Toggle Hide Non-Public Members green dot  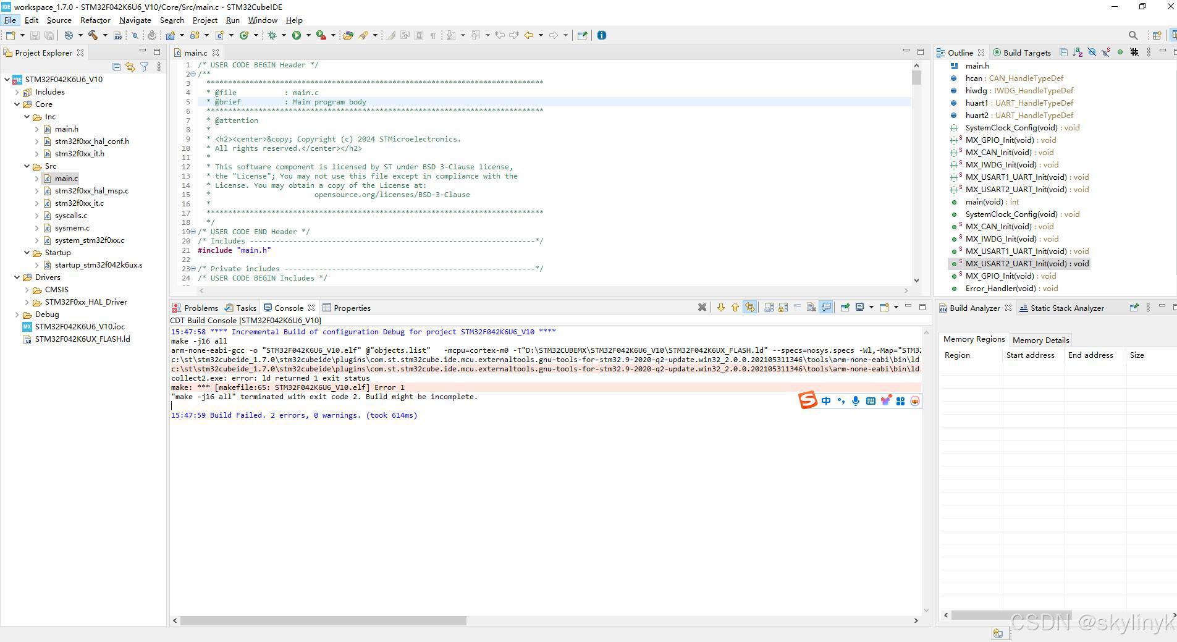pyautogui.click(x=1120, y=53)
